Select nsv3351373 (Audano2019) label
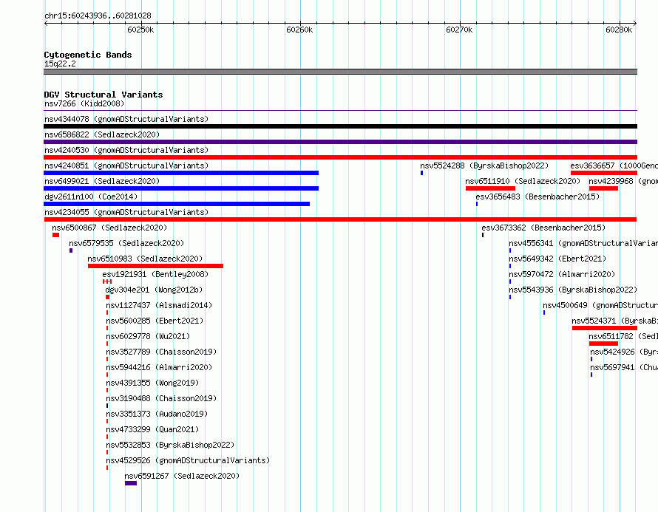Image resolution: width=658 pixels, height=512 pixels. click(157, 414)
